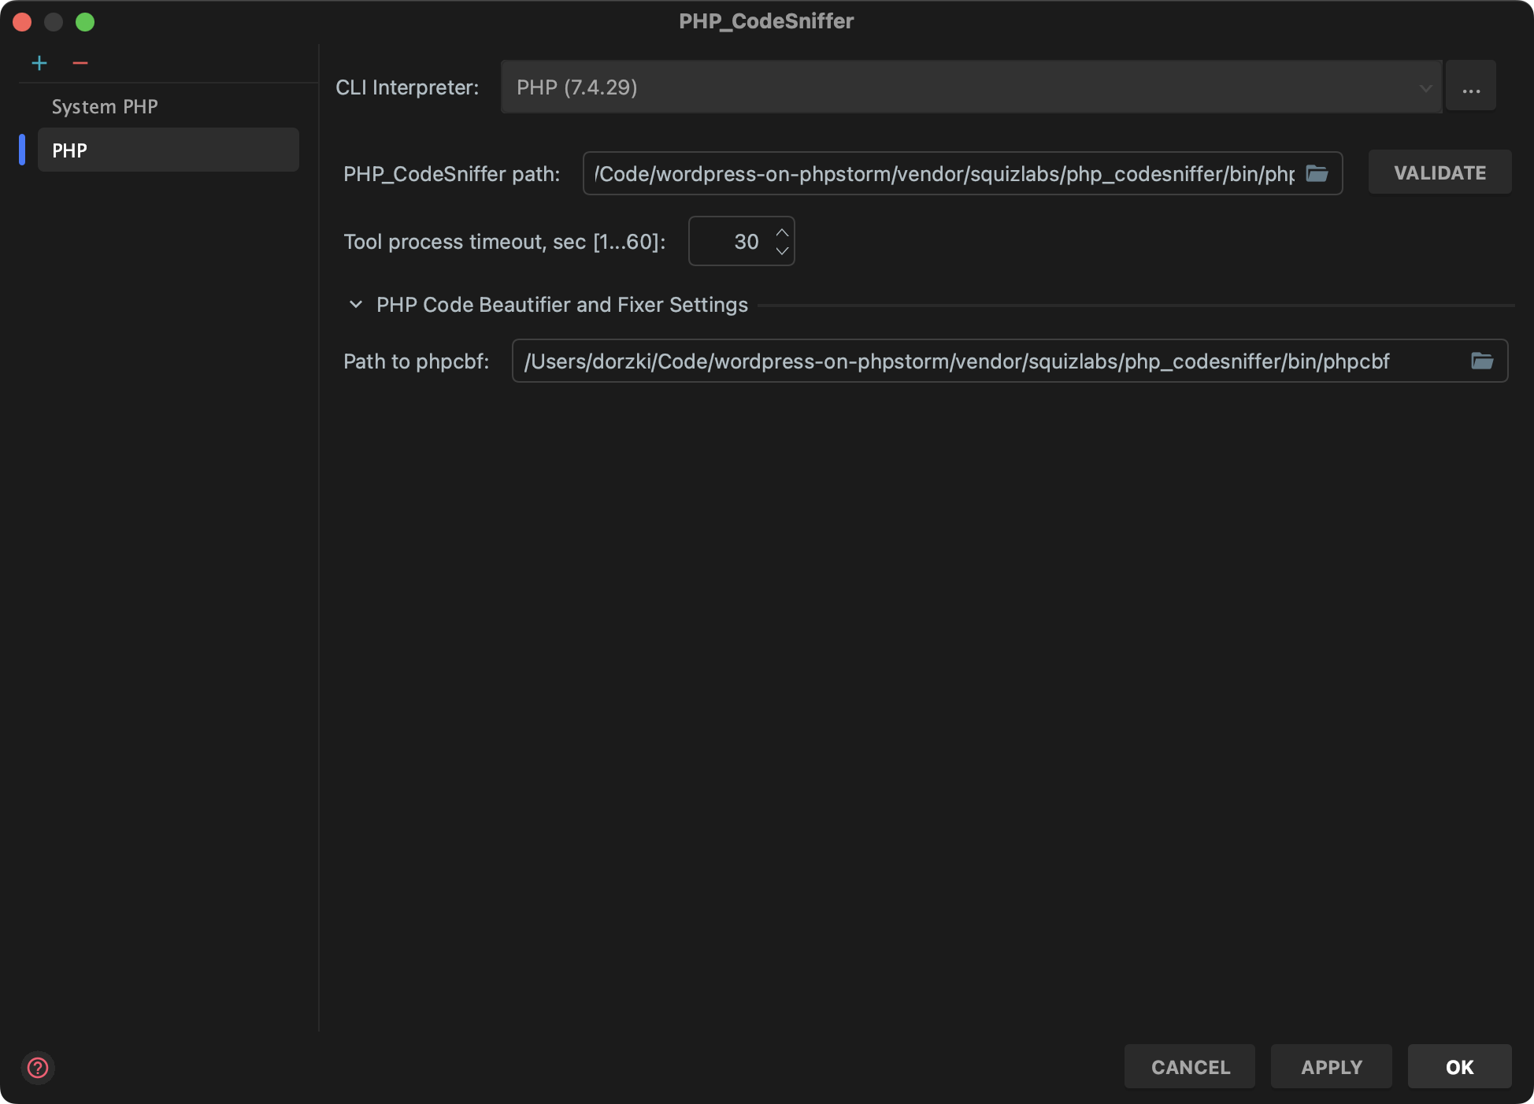Remove selected configuration with minus icon

coord(80,63)
